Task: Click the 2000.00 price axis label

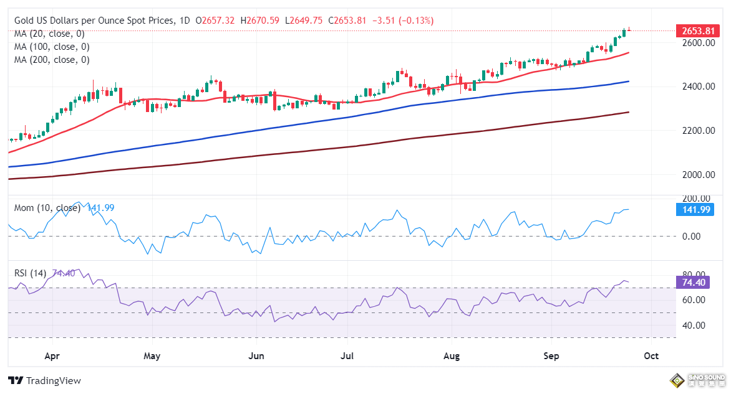Action: tap(697, 175)
